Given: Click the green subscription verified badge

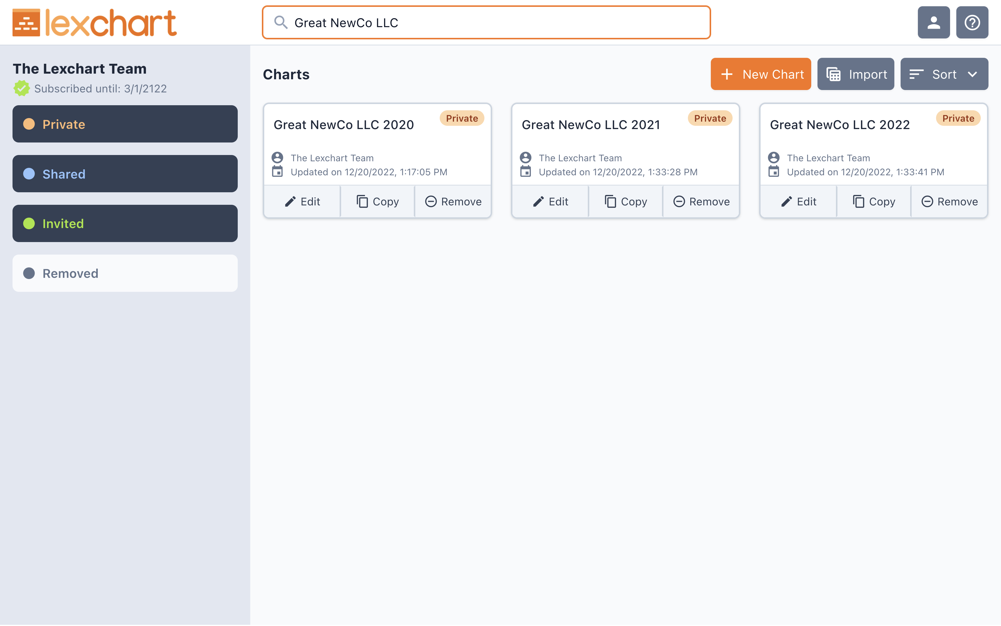Looking at the screenshot, I should click(x=21, y=88).
